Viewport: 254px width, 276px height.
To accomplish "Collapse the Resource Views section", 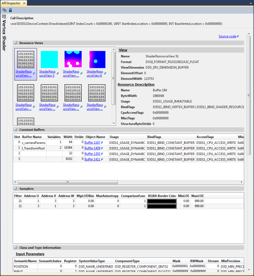I will (16, 43).
